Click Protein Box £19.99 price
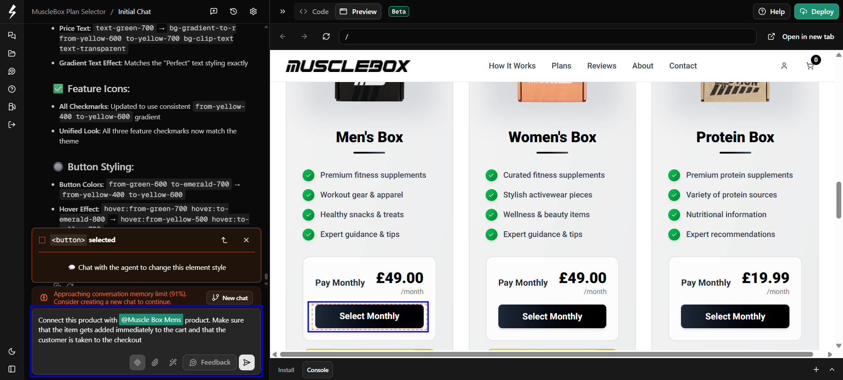The width and height of the screenshot is (843, 380). coord(765,278)
